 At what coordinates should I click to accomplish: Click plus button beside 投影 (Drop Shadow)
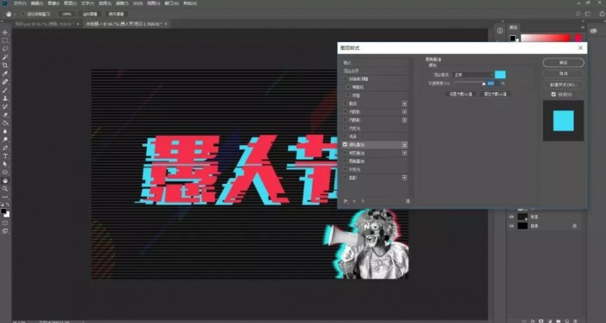point(405,178)
